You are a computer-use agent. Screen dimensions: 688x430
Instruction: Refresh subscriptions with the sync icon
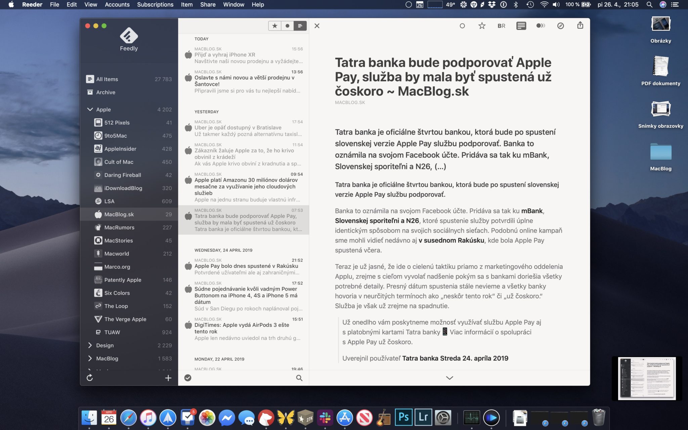(x=90, y=378)
